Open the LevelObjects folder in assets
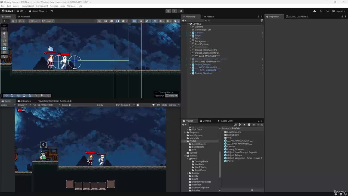The height and width of the screenshot is (196, 348). (x=234, y=132)
